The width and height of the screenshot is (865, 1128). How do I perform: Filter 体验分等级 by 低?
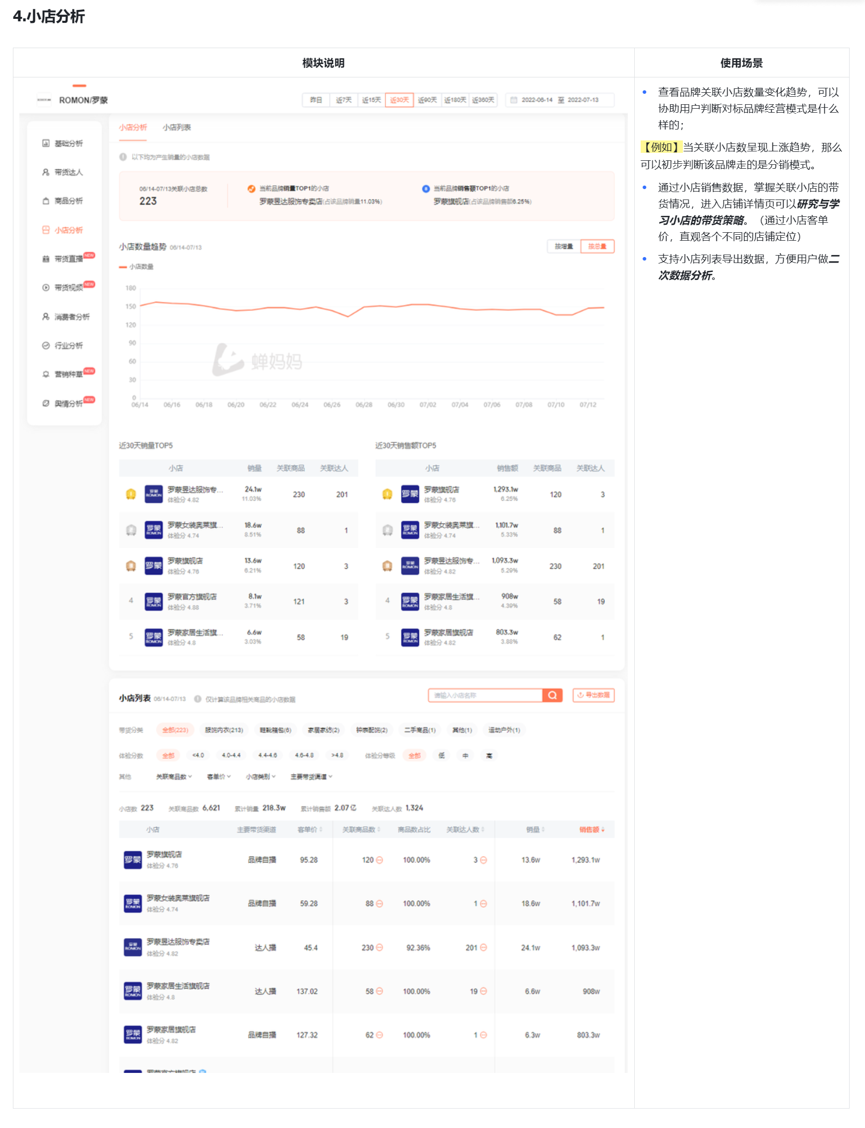tap(441, 755)
